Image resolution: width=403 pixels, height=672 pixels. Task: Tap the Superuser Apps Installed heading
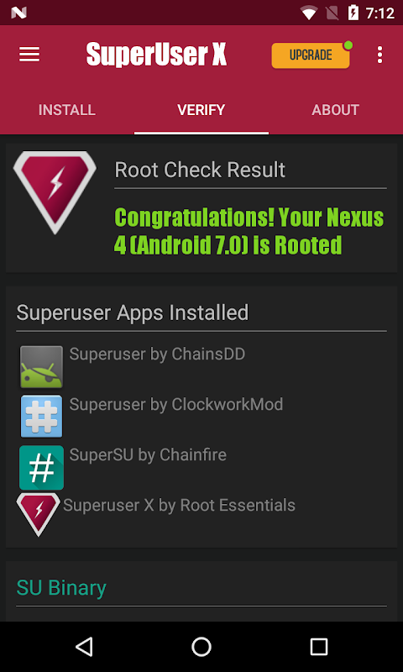tap(133, 312)
